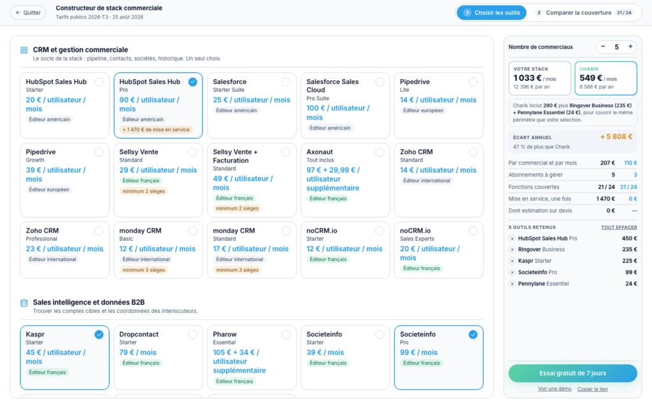This screenshot has height=408, width=652.
Task: Select Zoho CRM Standard radio
Action: pos(473,152)
